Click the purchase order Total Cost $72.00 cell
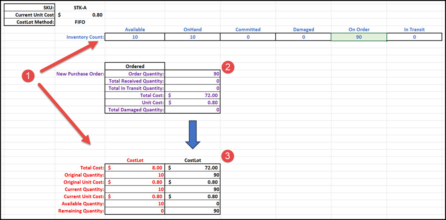The height and width of the screenshot is (220, 446). [x=193, y=95]
